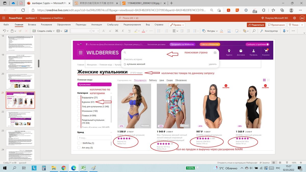Select slide 22 thumbnail
This screenshot has width=306, height=172.
tap(20, 119)
